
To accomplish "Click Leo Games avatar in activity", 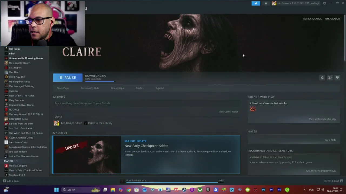I will pos(56,123).
